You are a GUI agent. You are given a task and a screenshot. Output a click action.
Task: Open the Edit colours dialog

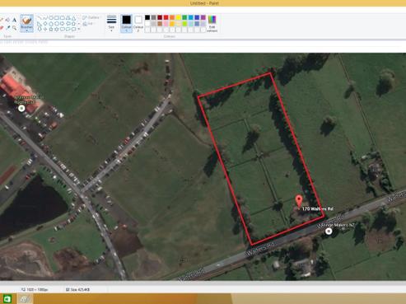[212, 23]
